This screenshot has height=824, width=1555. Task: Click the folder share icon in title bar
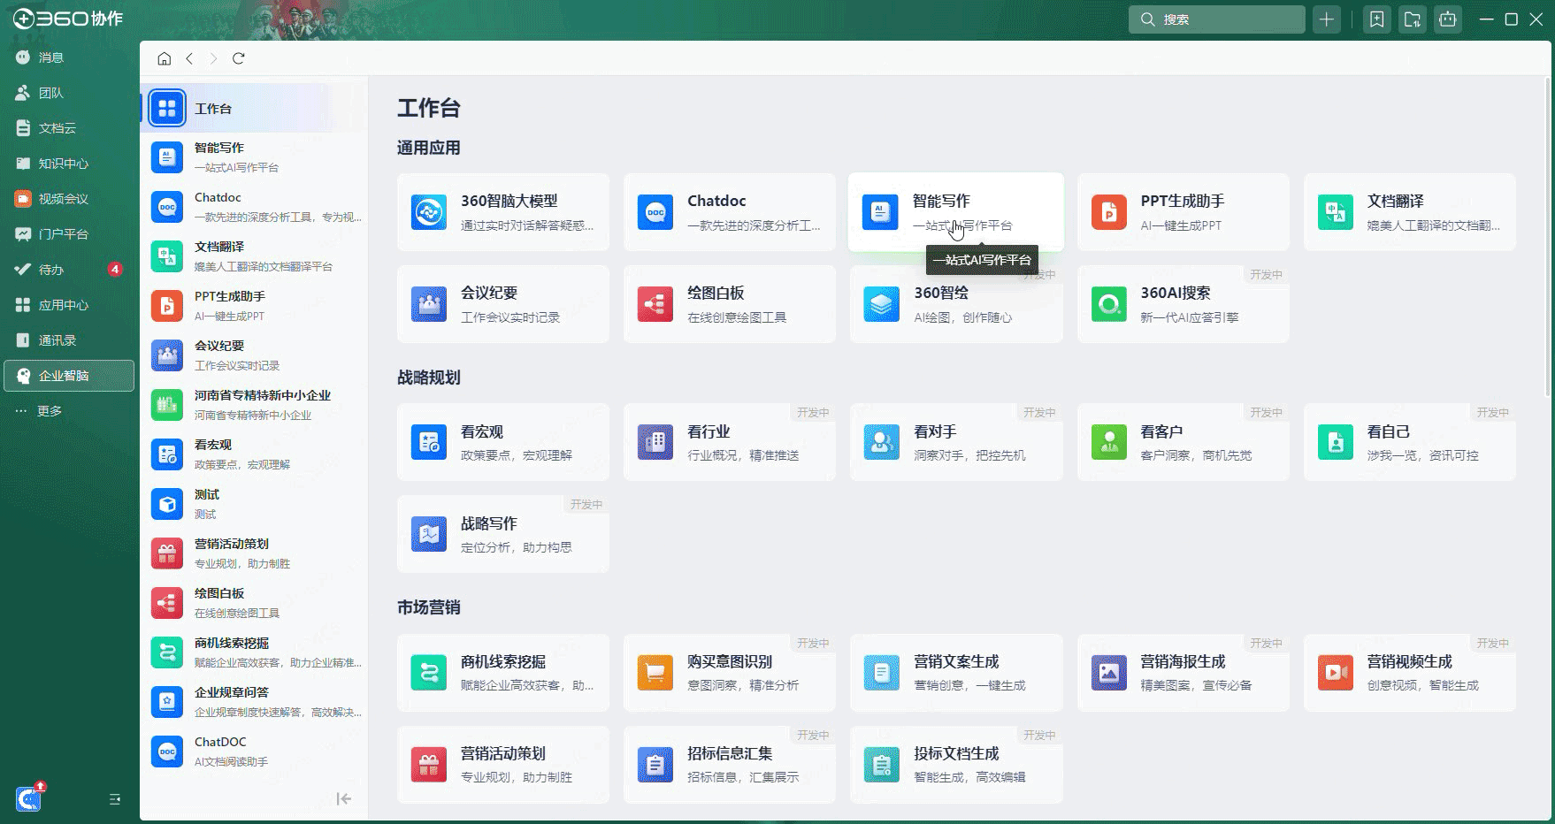tap(1413, 19)
